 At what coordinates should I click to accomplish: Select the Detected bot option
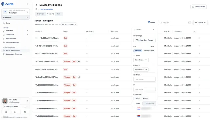tap(138, 51)
